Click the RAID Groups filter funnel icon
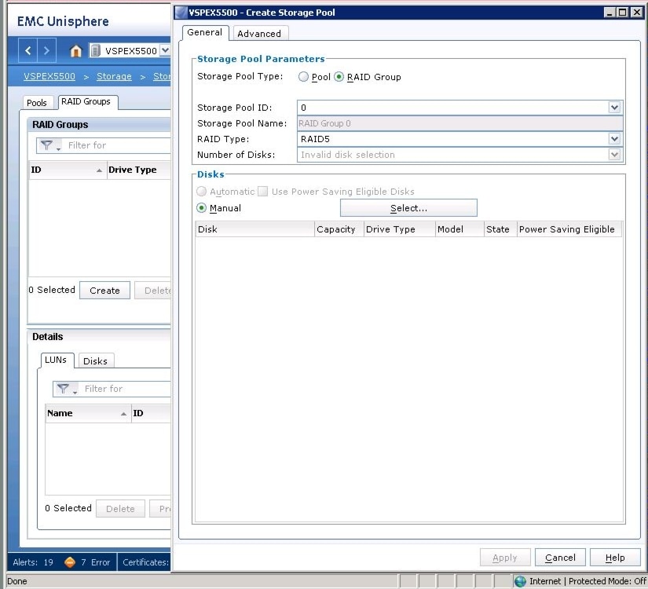Screen dimensions: 648x589 tap(48, 145)
